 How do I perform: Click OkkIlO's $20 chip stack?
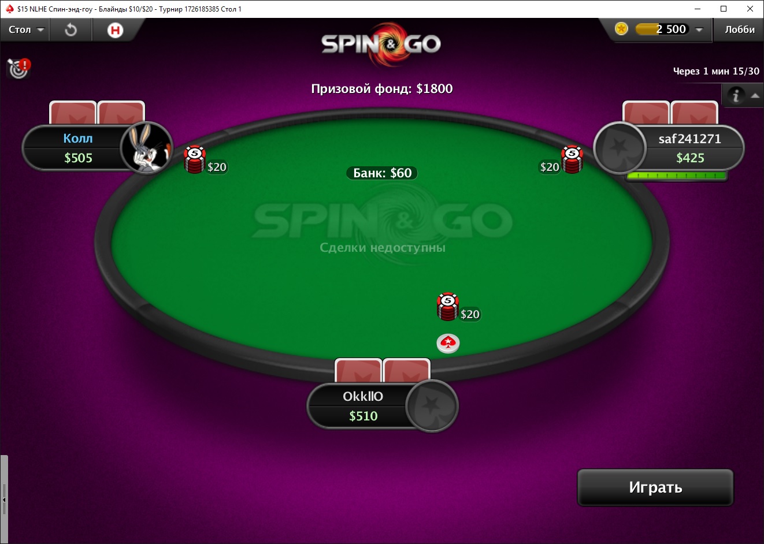coord(447,307)
